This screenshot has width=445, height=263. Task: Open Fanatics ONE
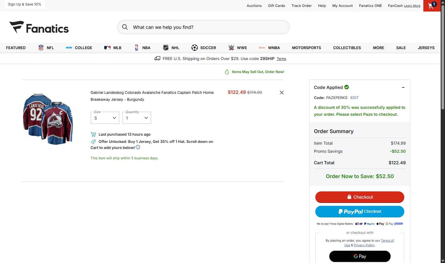click(x=370, y=6)
